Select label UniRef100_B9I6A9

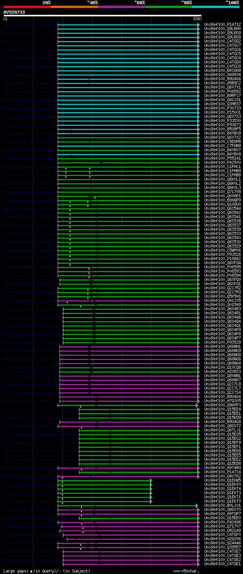[x=222, y=70]
